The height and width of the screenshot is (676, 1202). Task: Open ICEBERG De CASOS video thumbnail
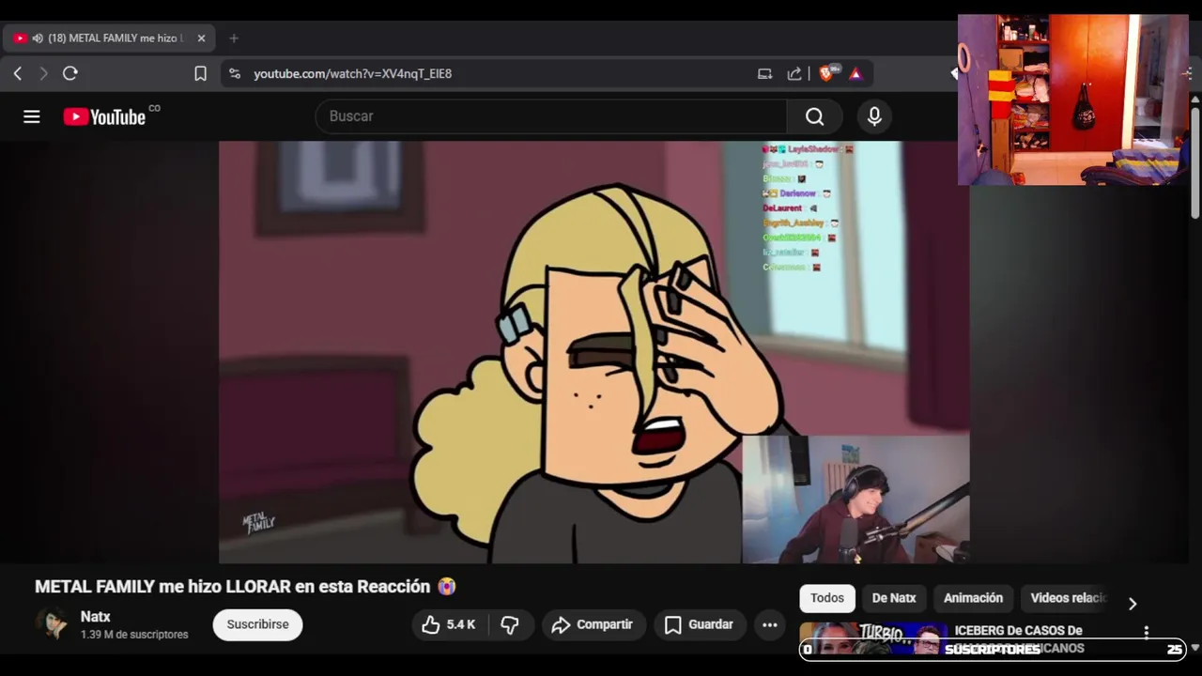(873, 638)
